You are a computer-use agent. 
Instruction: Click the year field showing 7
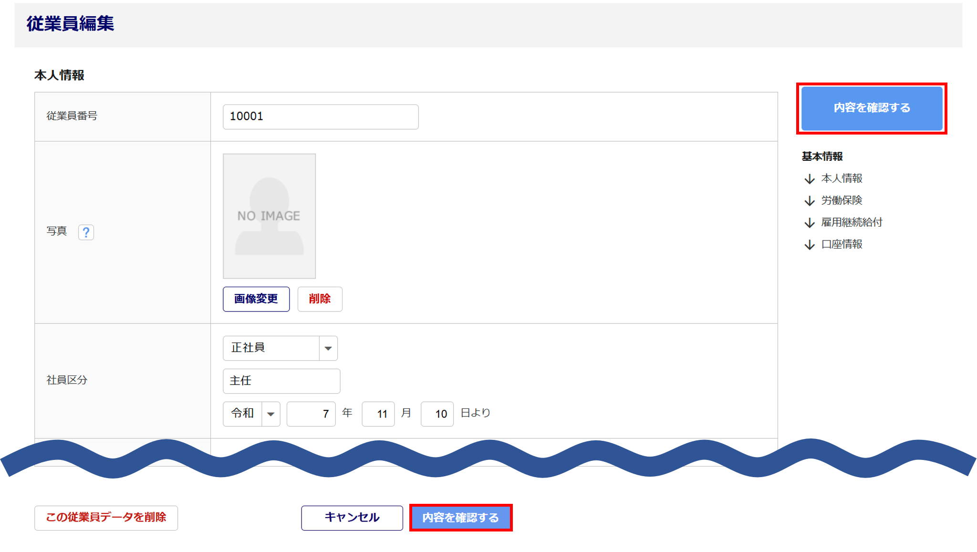pos(311,414)
